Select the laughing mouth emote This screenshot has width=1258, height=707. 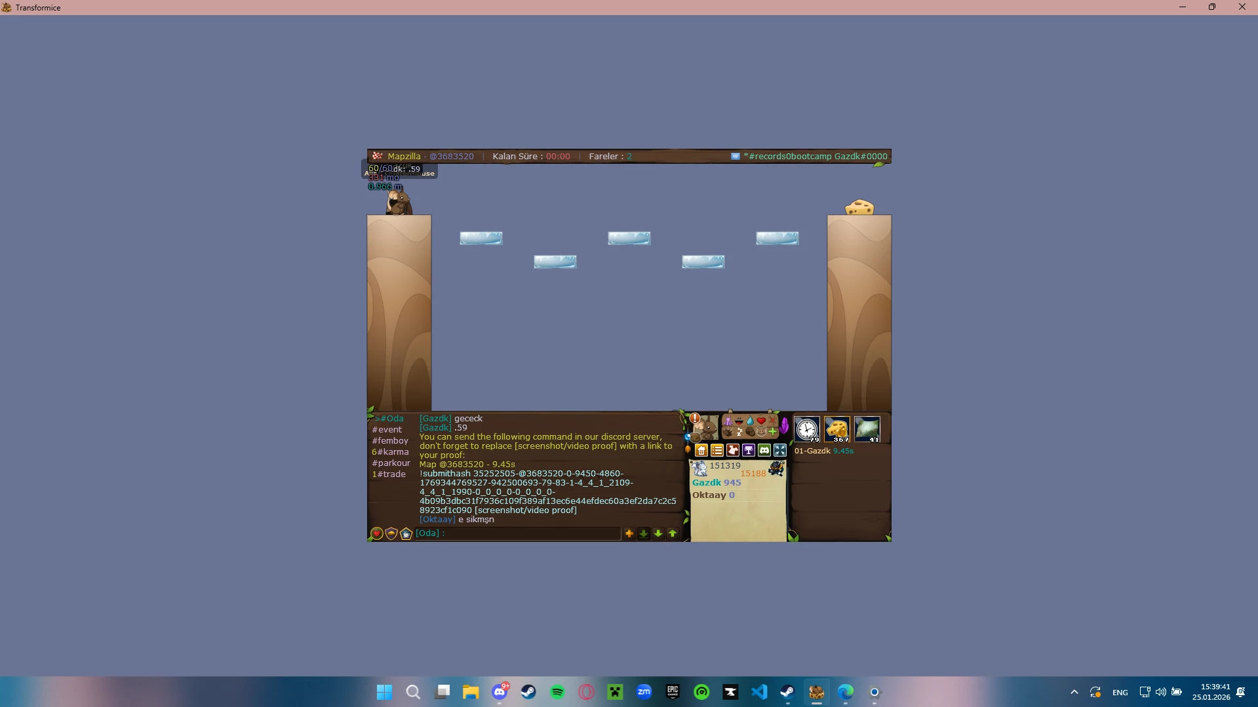coord(739,421)
